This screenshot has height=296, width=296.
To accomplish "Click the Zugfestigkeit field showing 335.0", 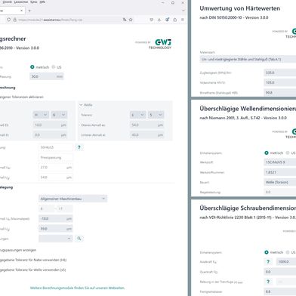I will (280, 72).
